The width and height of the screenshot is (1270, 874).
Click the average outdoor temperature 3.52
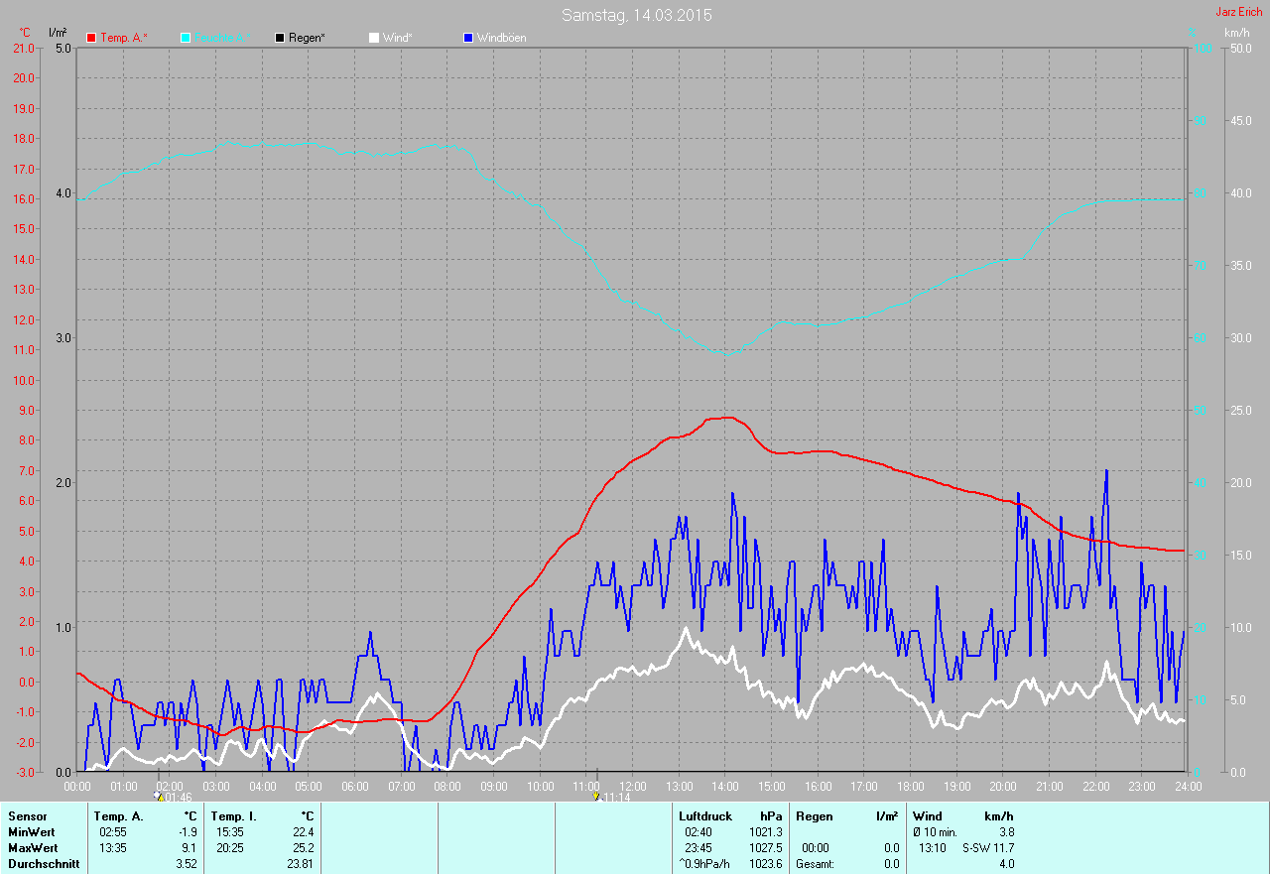[185, 863]
